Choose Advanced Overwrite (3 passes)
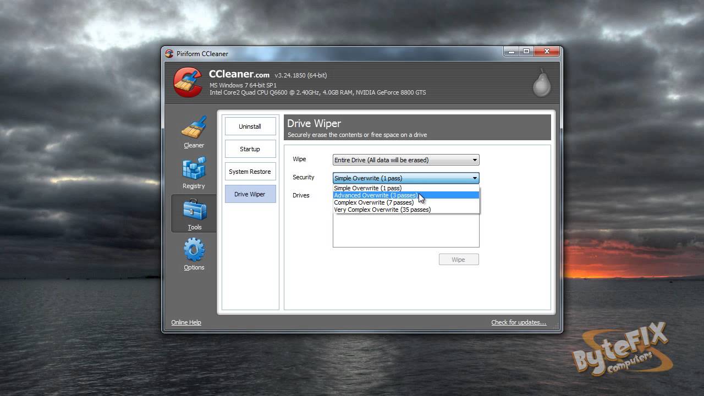The image size is (704, 396). coord(406,195)
